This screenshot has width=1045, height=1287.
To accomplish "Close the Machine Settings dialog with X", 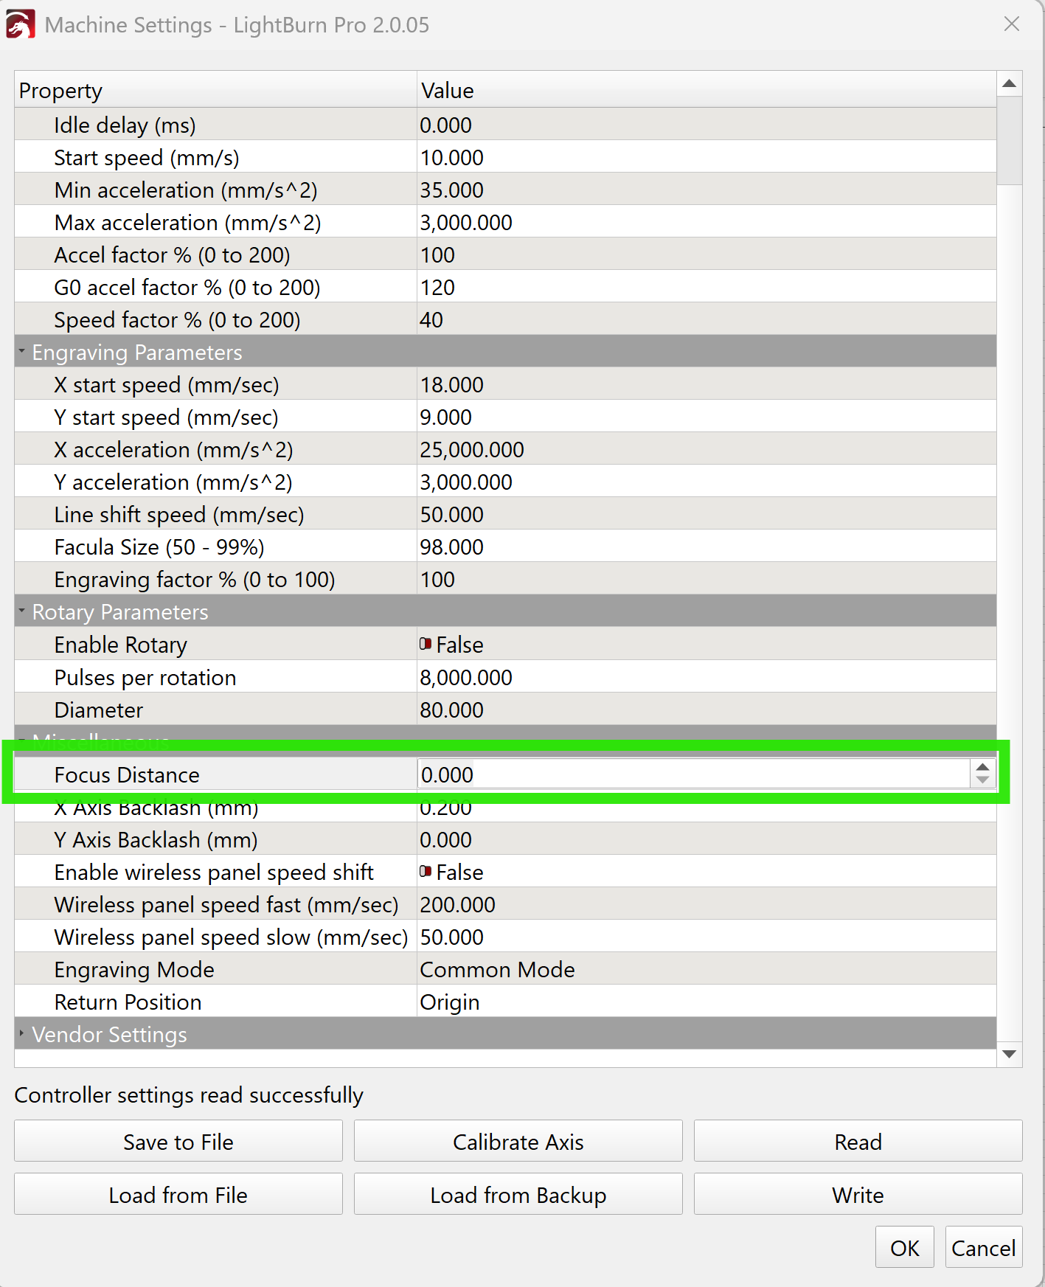I will click(1011, 24).
